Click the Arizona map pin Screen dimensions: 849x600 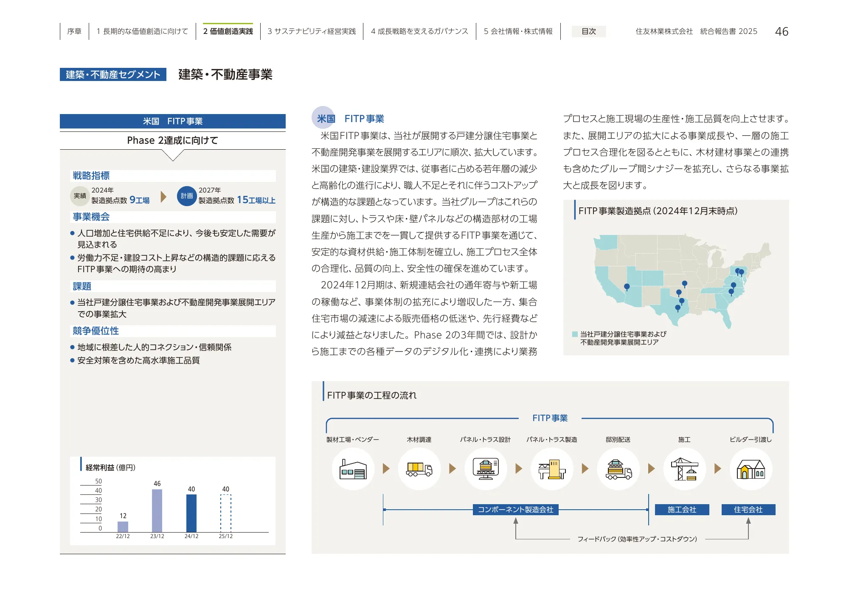pos(627,287)
